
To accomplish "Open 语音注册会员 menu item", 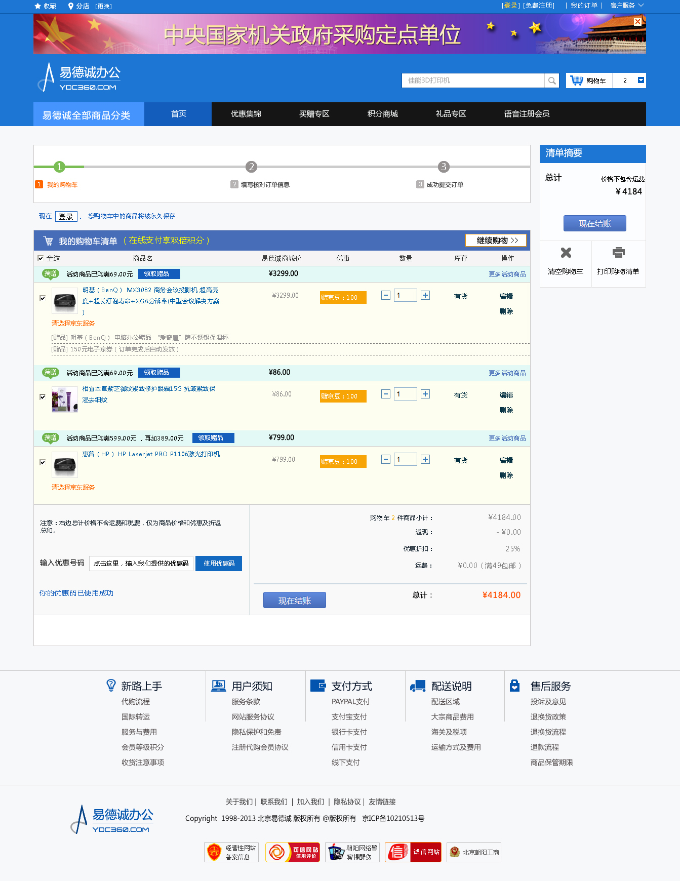I will point(527,114).
